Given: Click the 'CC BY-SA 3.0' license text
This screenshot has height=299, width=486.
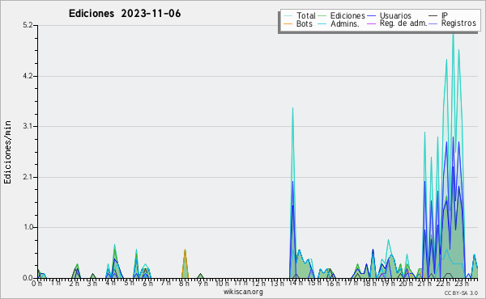Looking at the screenshot, I should click(x=461, y=293).
